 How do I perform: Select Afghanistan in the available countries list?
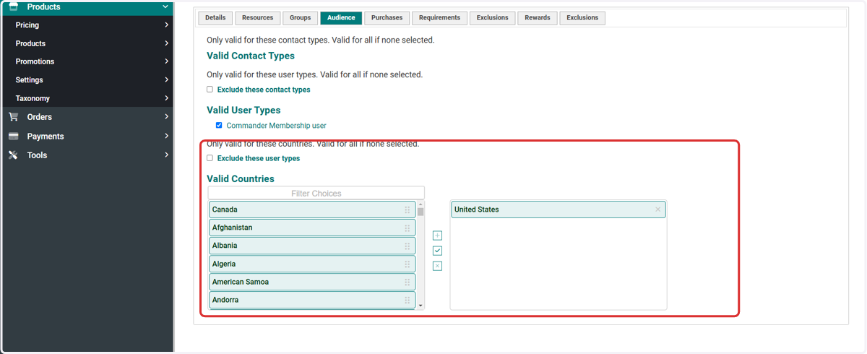point(312,228)
